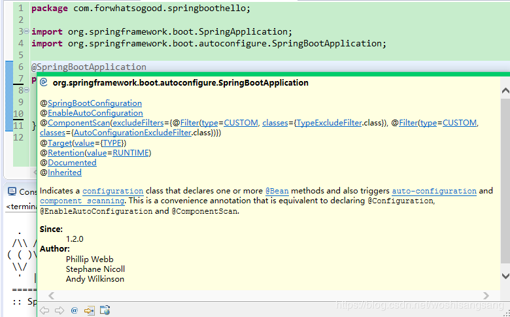This screenshot has width=510, height=317.
Task: Click @SpringBootApplication annotation on line 6
Action: pos(89,67)
